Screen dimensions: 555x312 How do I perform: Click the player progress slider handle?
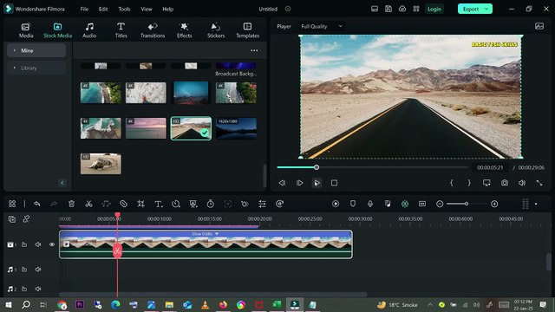tap(317, 167)
